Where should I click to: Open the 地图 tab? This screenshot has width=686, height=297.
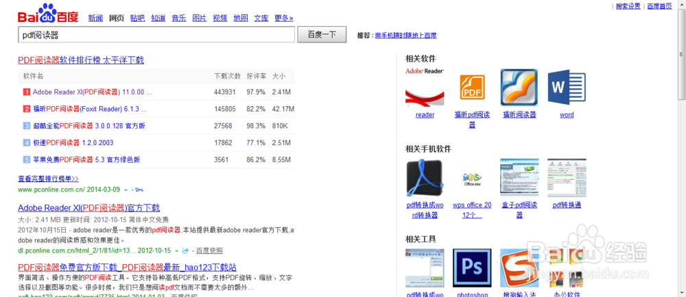(x=241, y=18)
